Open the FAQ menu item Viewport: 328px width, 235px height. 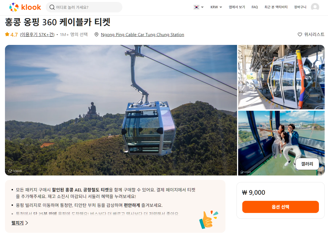(255, 7)
